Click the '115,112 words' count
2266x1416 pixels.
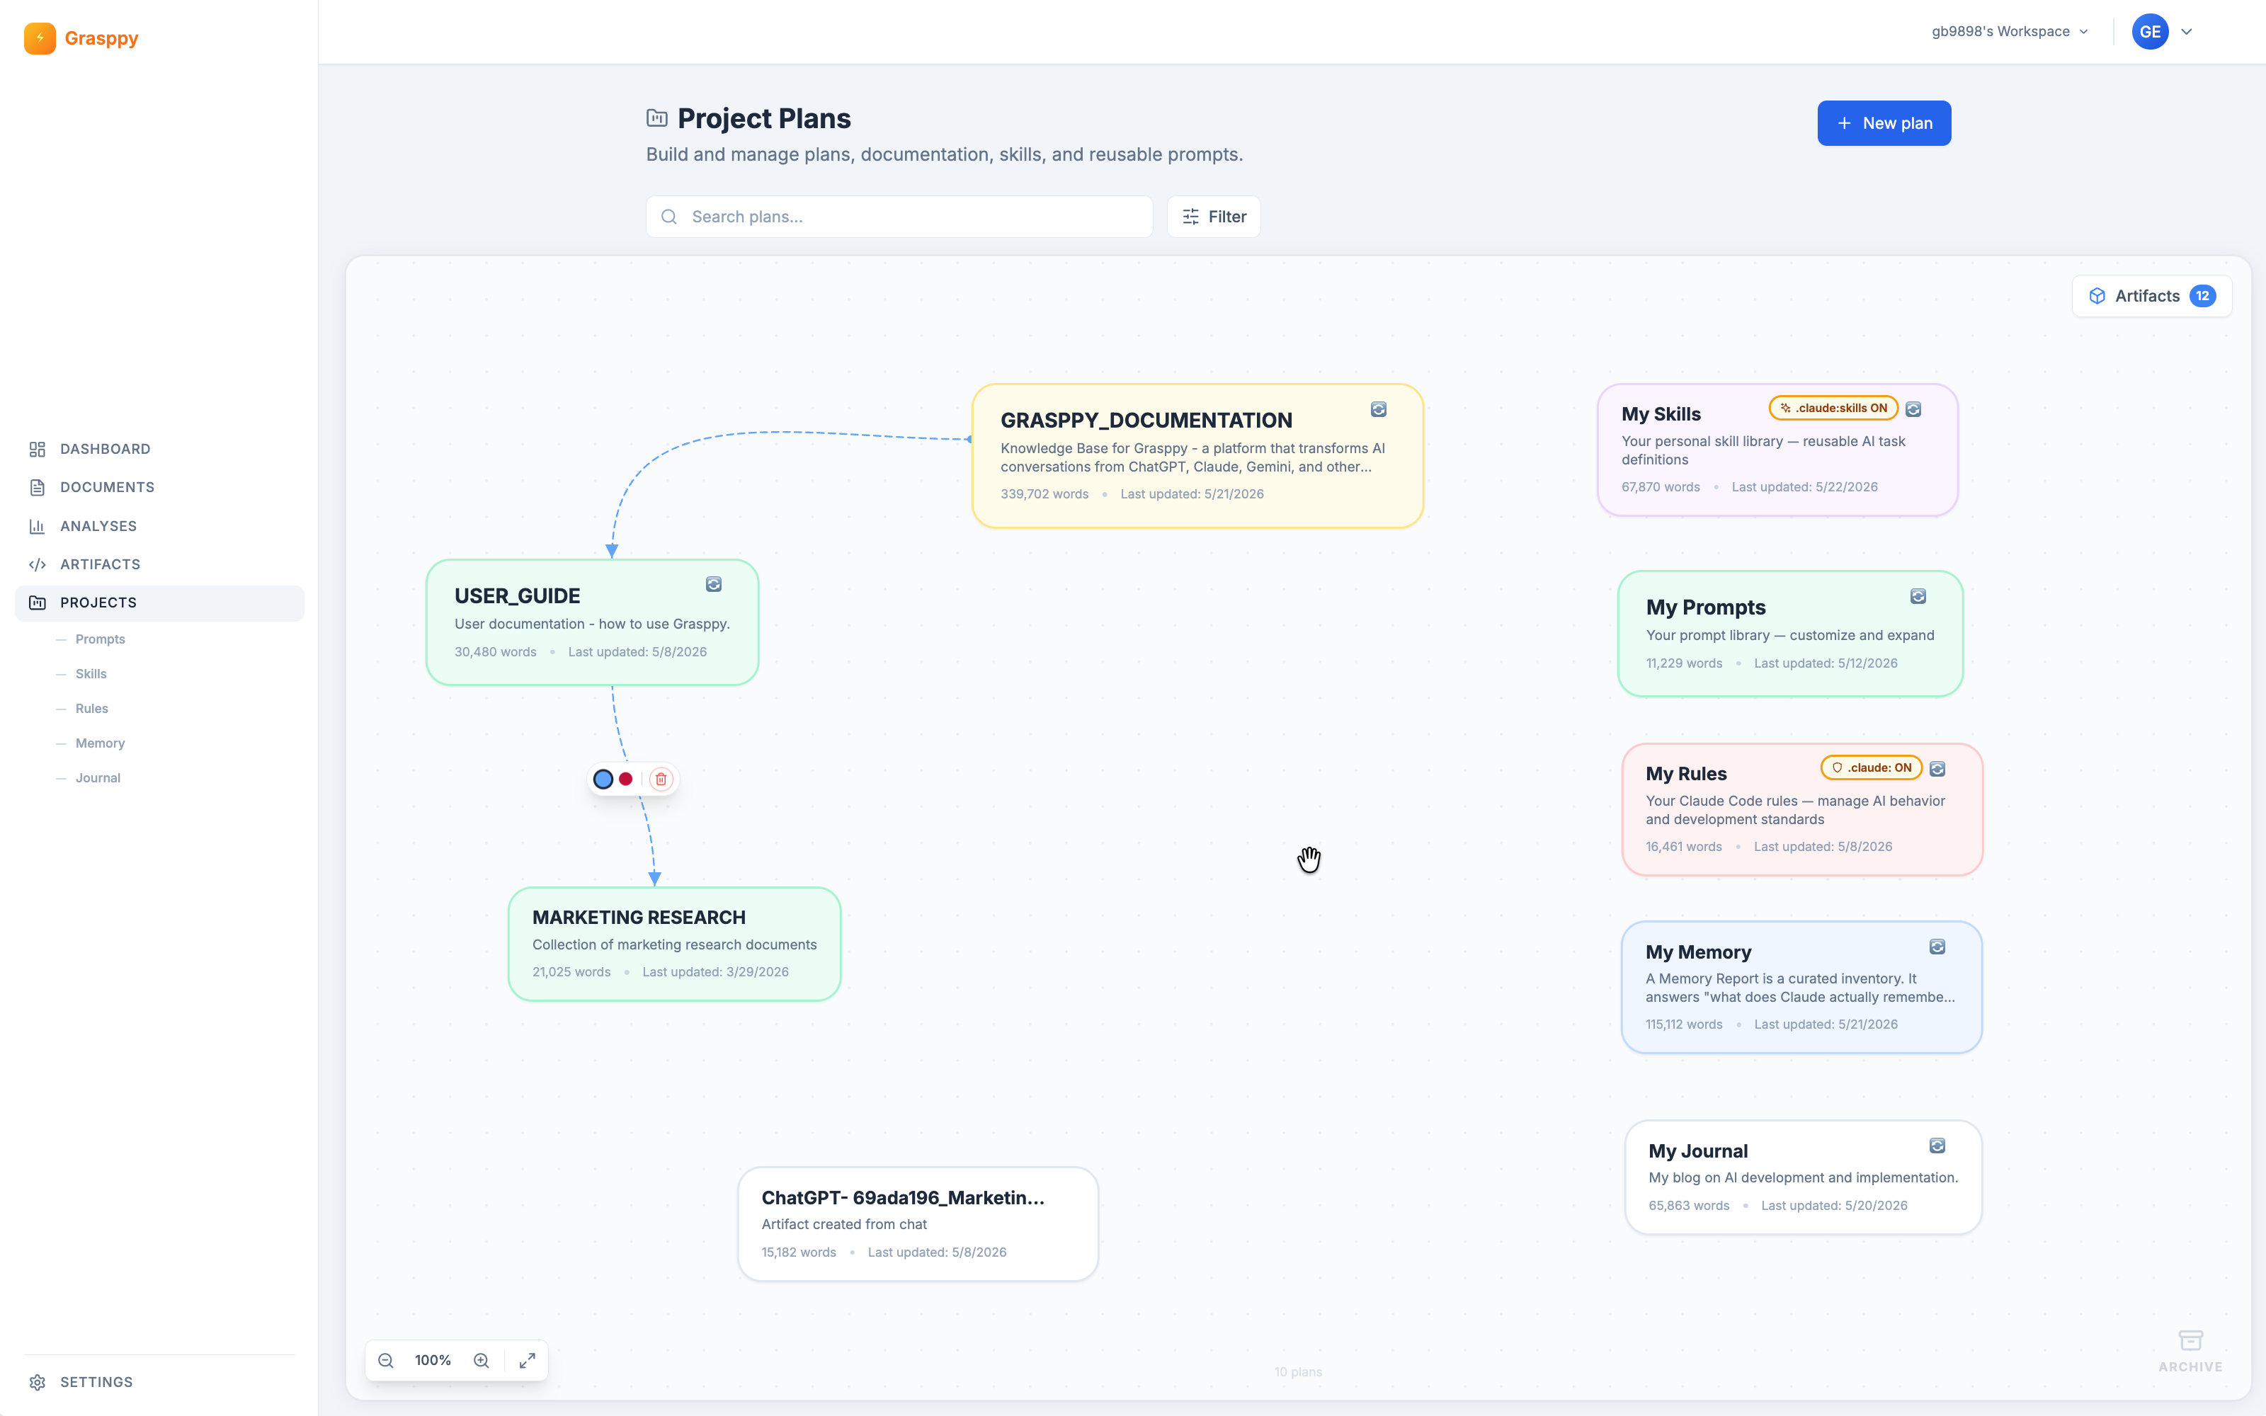tap(1684, 1024)
